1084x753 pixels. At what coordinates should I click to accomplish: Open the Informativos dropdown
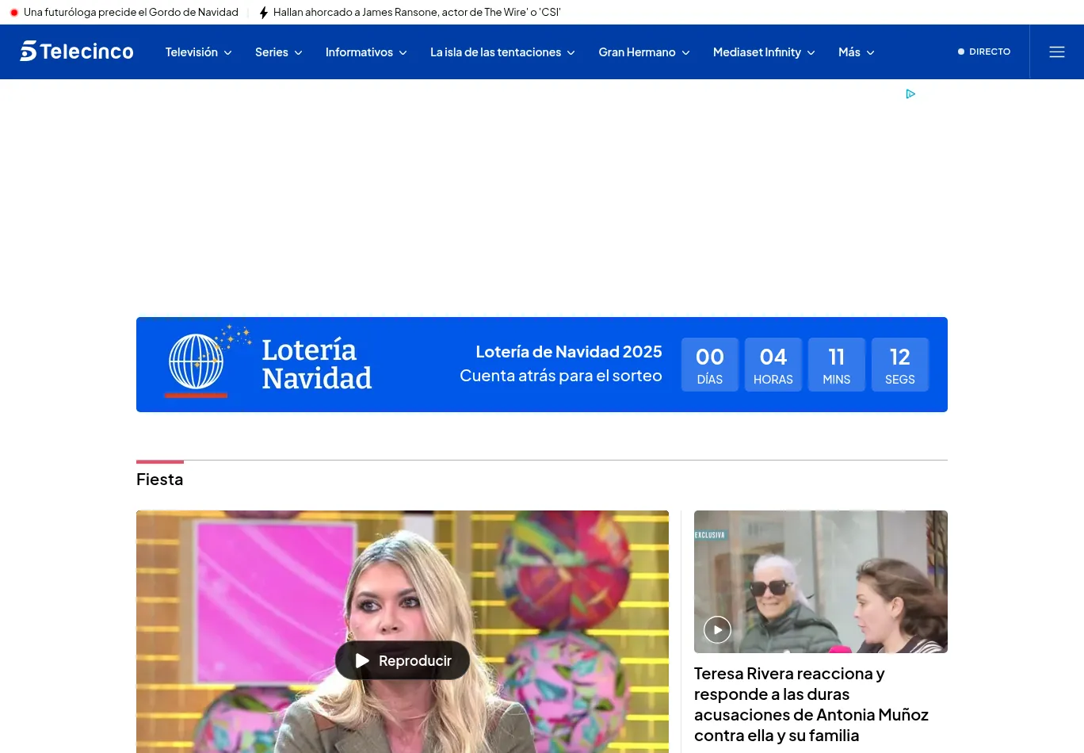tap(365, 52)
